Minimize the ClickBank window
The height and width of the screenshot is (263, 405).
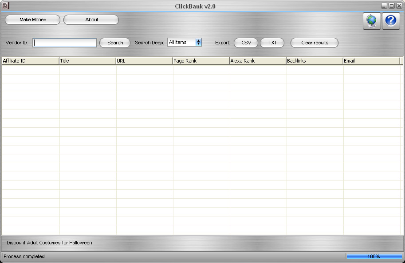(384, 6)
